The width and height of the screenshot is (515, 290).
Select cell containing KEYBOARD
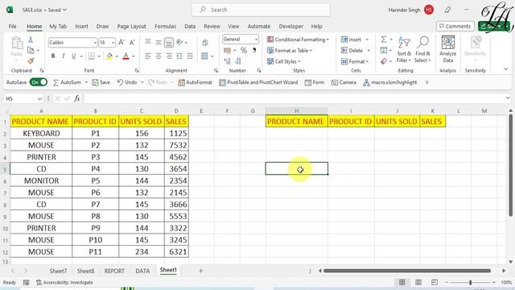coord(41,133)
